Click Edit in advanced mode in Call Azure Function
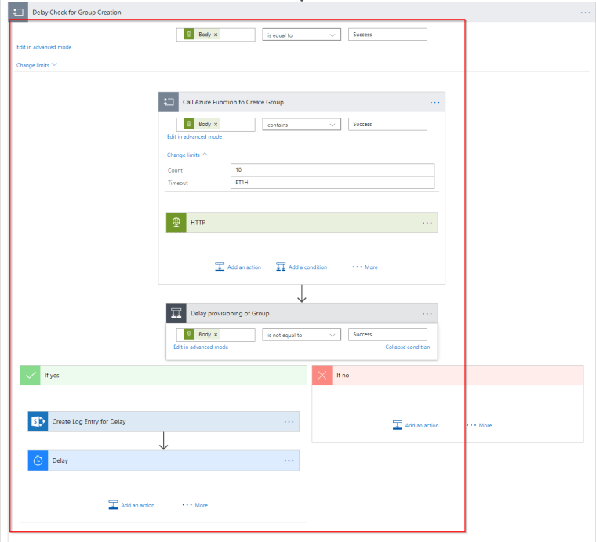The height and width of the screenshot is (542, 596). pos(194,136)
